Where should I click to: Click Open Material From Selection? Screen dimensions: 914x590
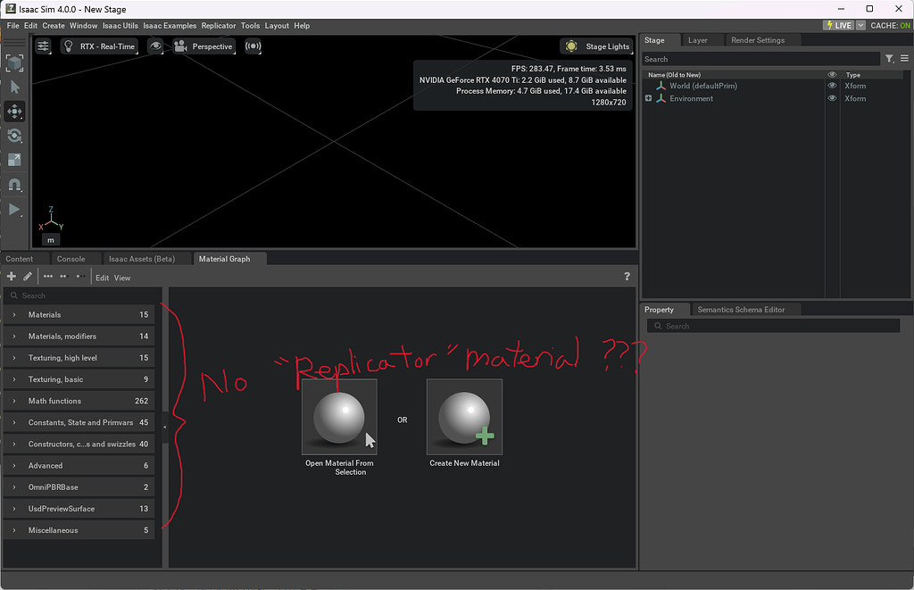(340, 417)
